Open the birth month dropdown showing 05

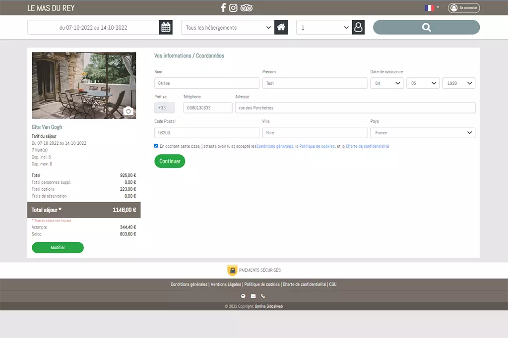pos(423,83)
